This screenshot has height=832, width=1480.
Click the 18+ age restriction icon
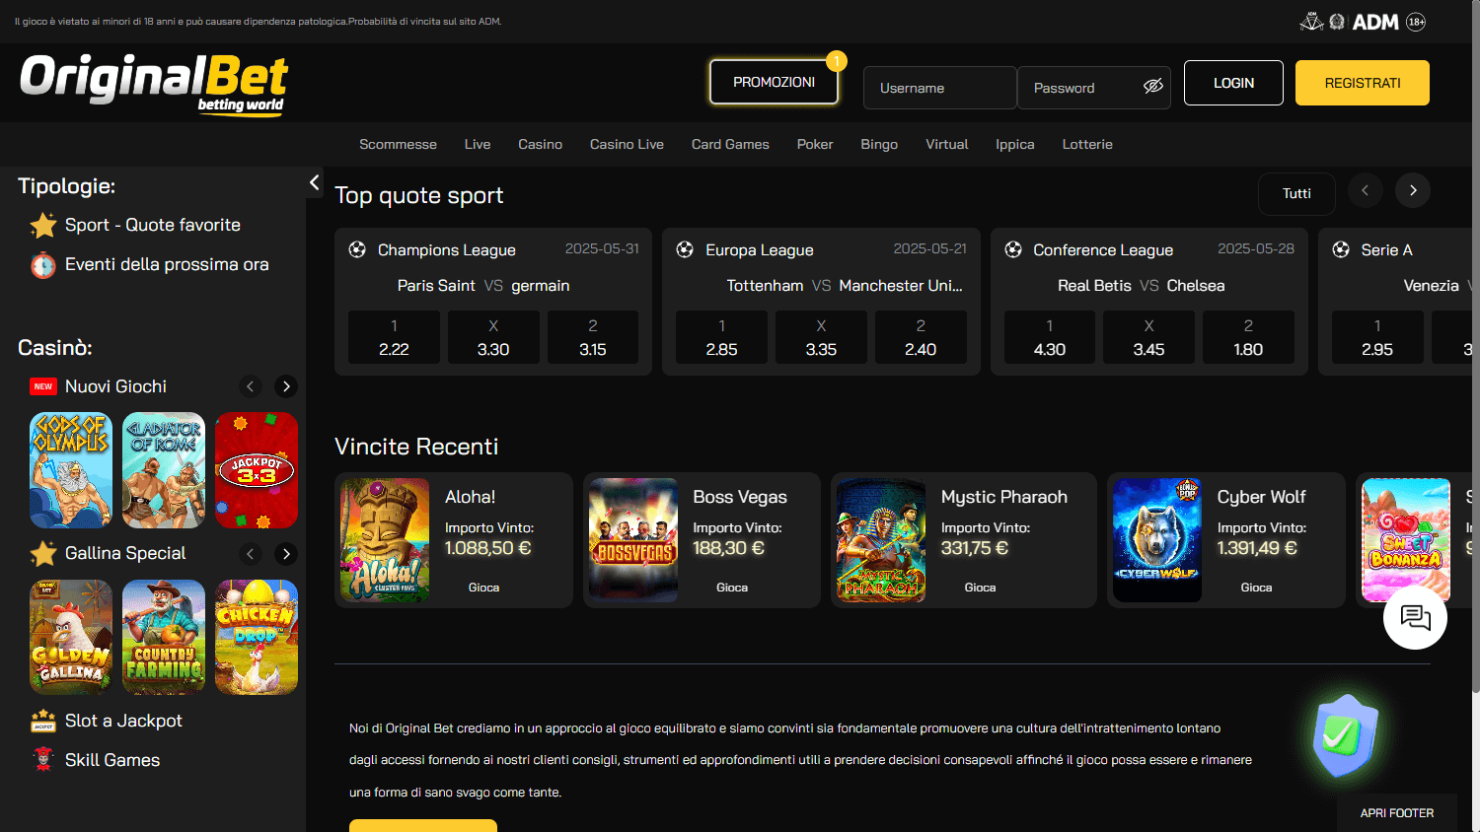1416,22
